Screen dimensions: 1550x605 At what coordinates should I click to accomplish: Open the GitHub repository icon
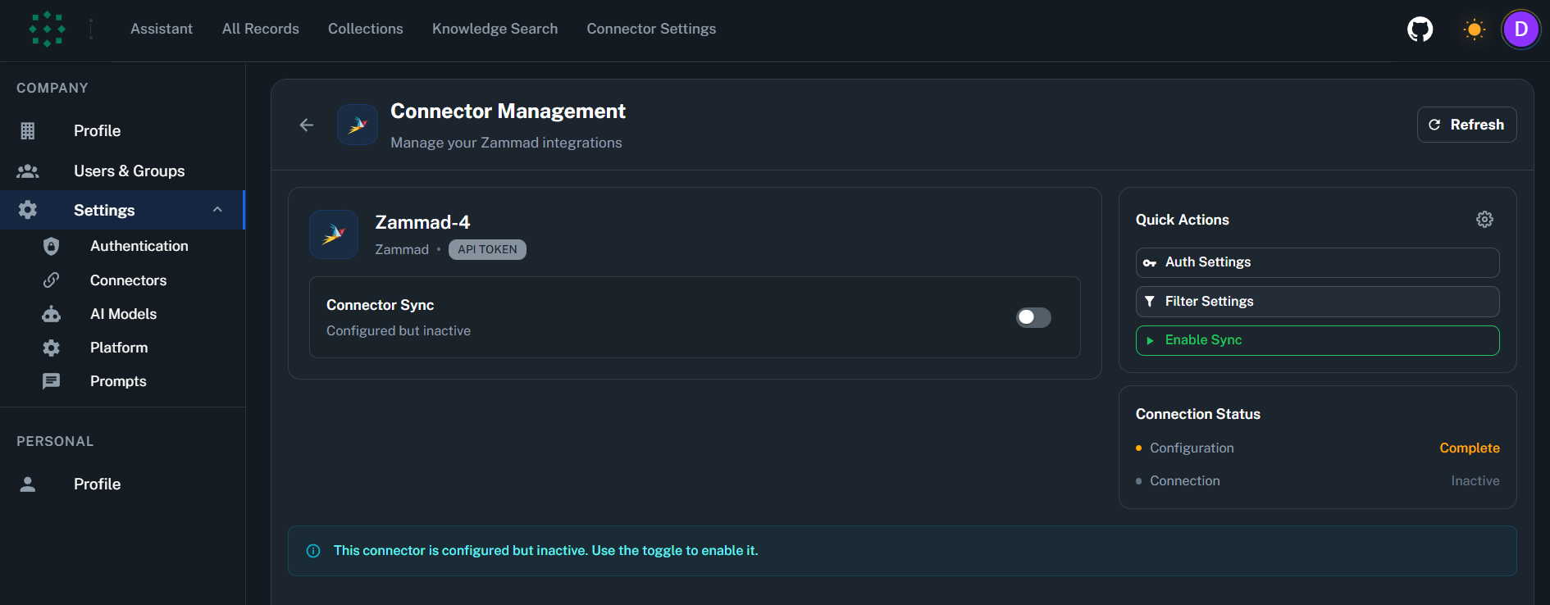click(1420, 30)
